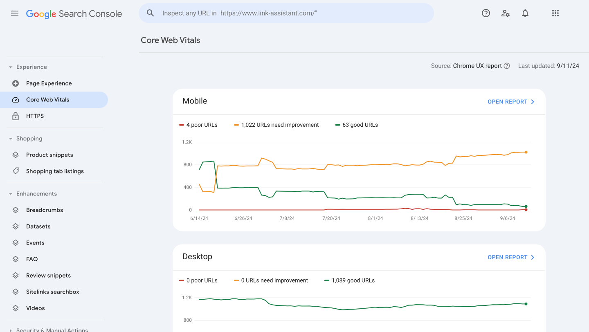Click the Chrome UX report help icon

(507, 66)
